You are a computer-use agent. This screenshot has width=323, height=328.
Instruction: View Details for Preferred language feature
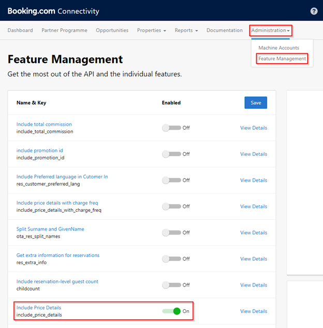[254, 180]
